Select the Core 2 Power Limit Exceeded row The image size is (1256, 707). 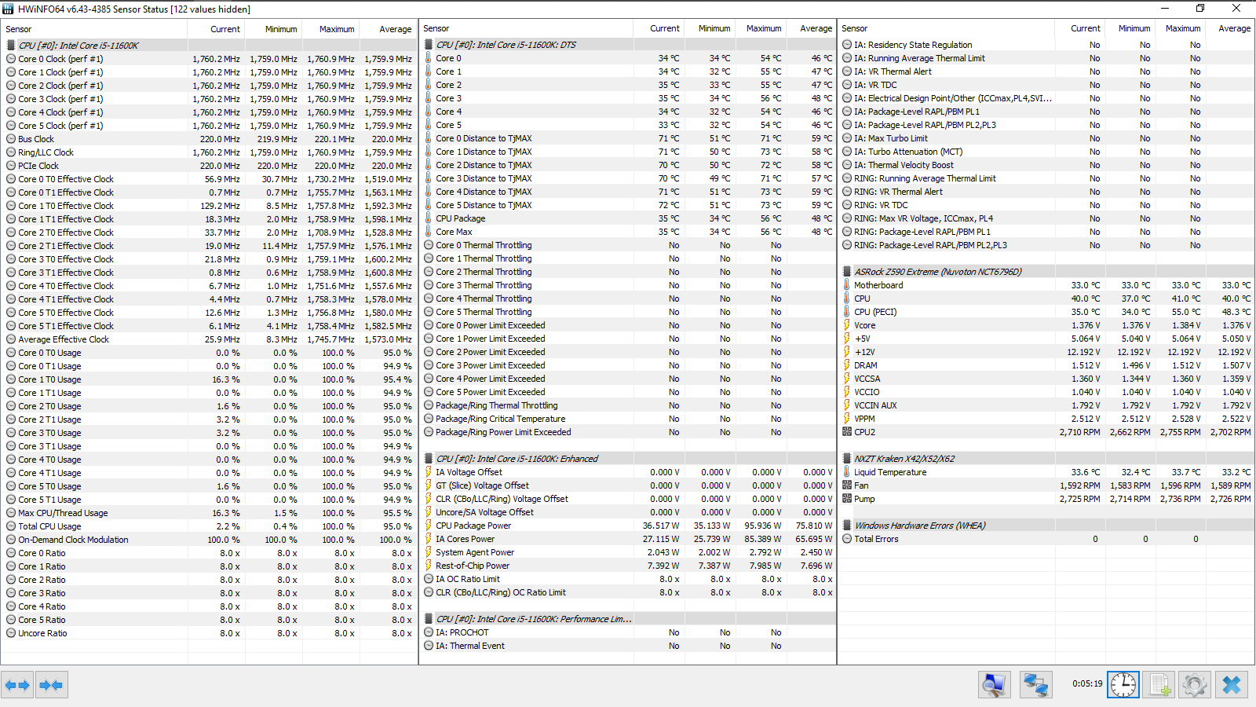(627, 352)
